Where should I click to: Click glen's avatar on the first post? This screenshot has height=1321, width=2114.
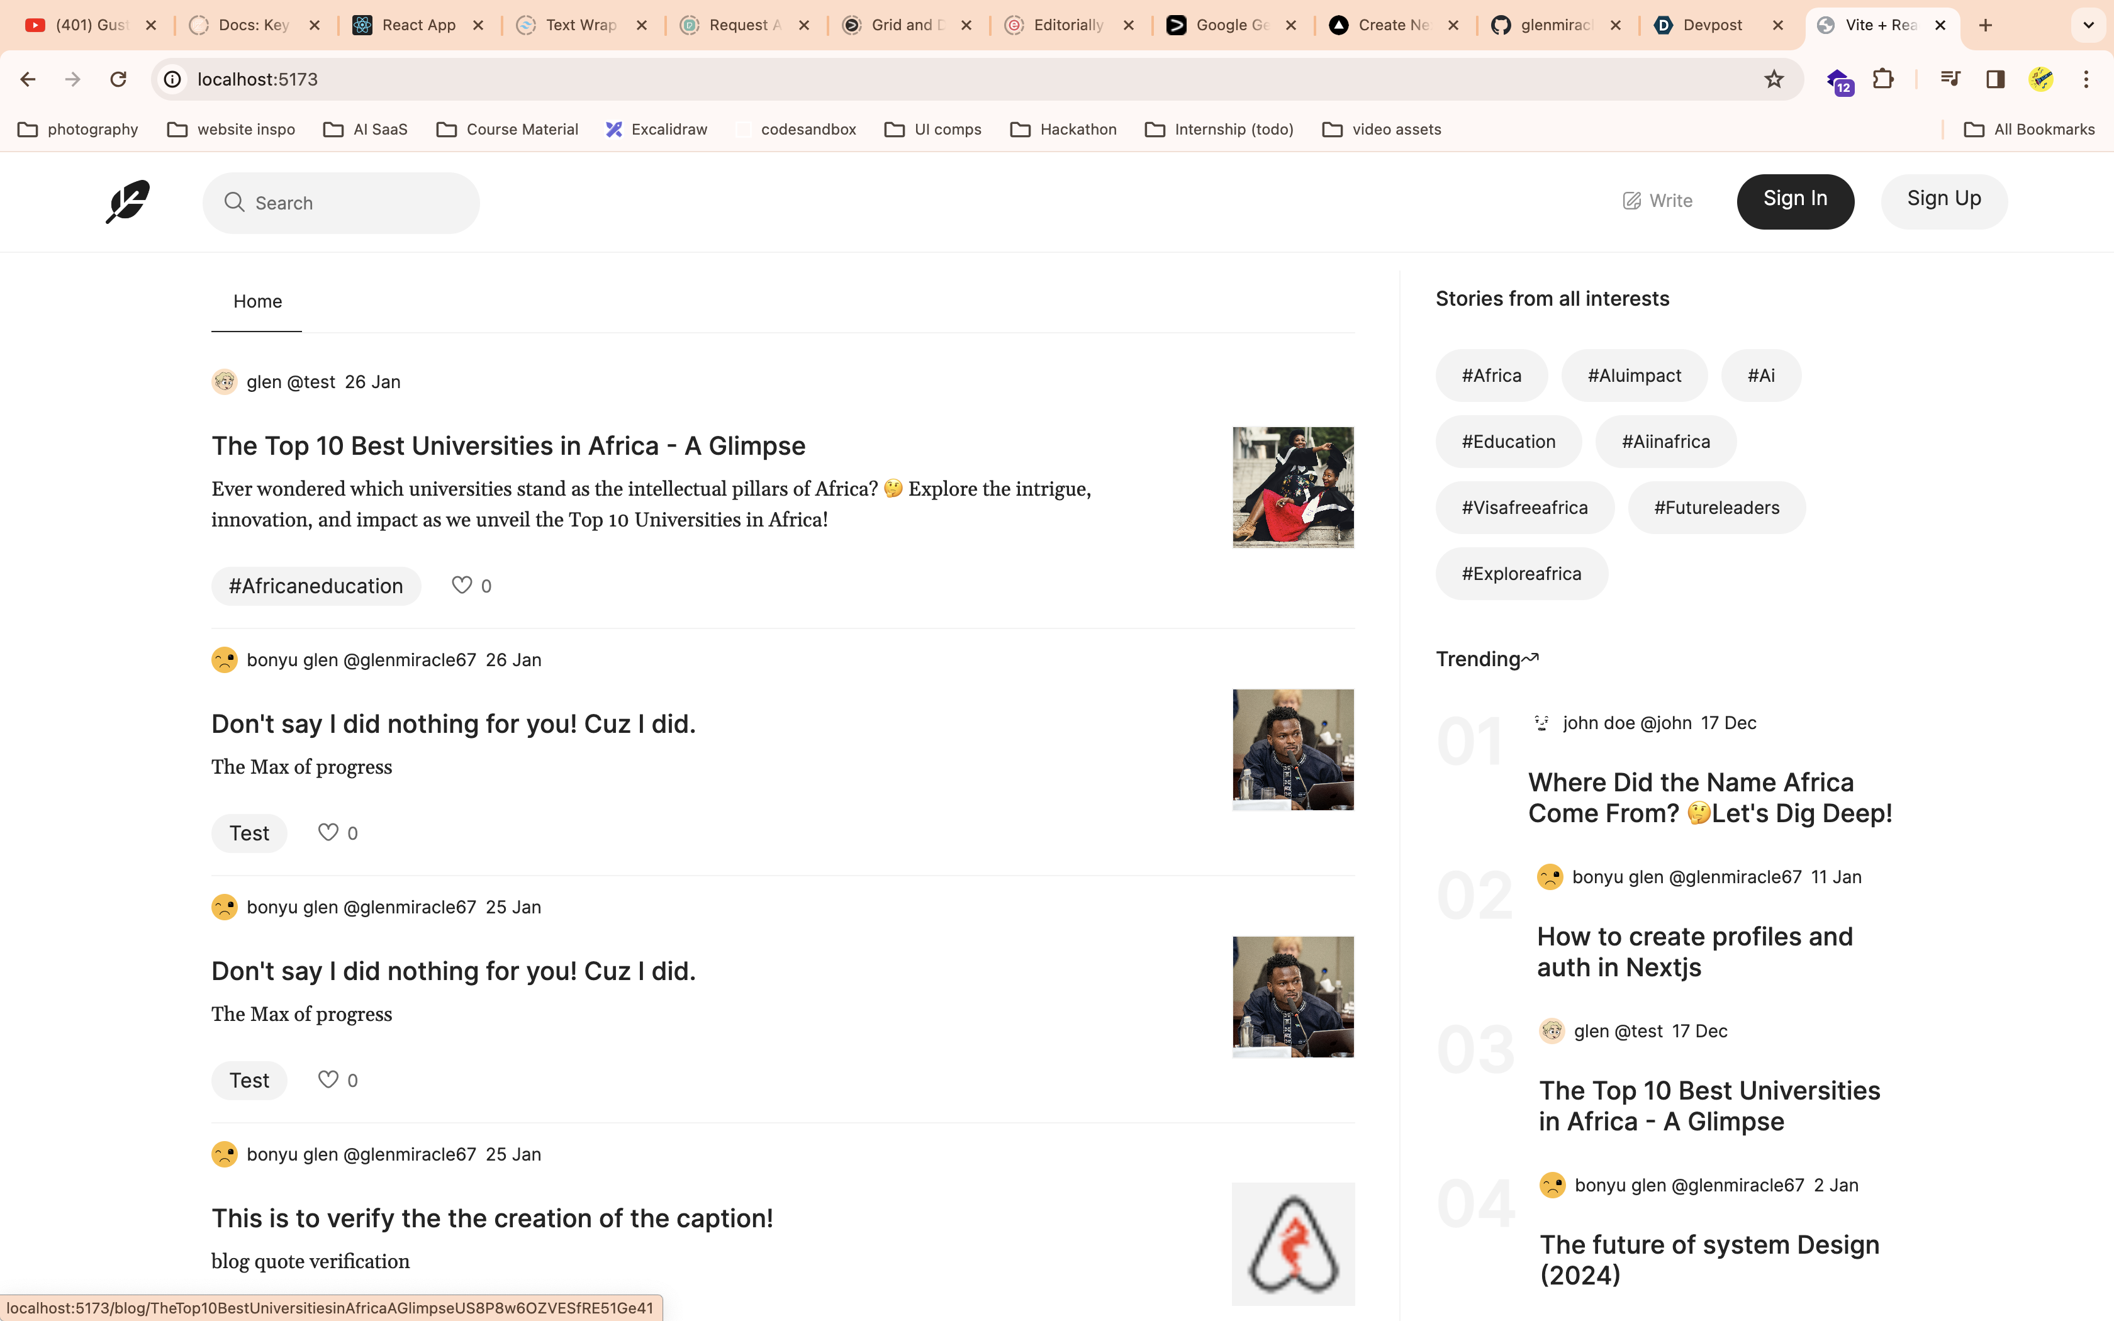pyautogui.click(x=225, y=382)
